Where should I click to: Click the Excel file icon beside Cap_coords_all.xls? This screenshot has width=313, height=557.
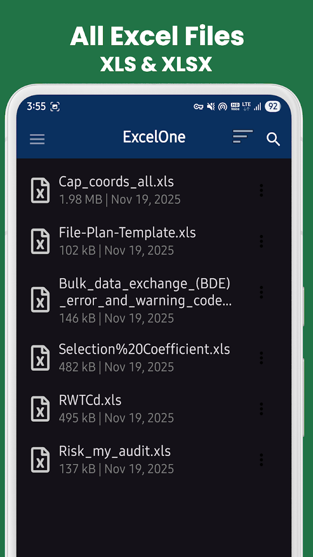[x=40, y=191]
